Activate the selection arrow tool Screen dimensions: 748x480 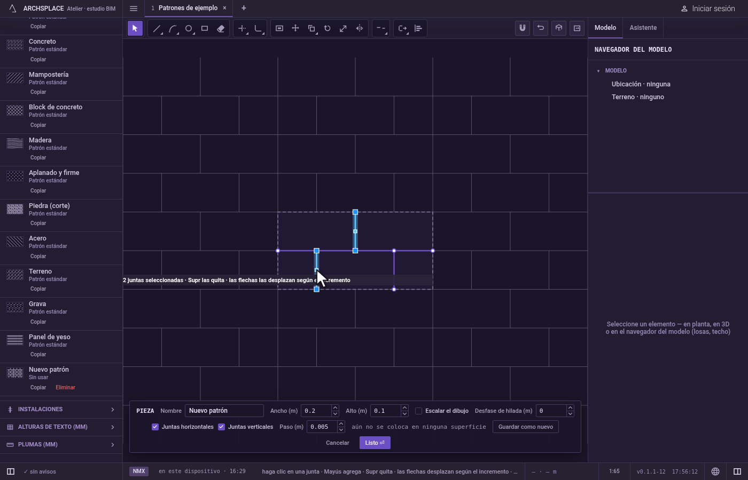click(x=135, y=28)
